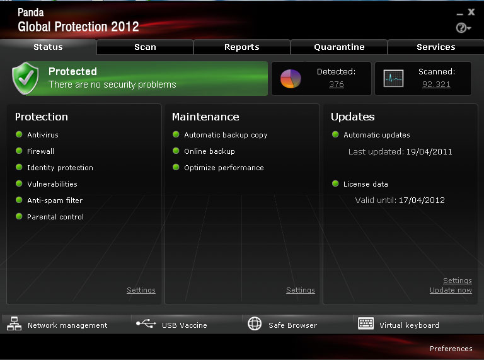Click the Online backup item
484x360 pixels.
(x=209, y=151)
